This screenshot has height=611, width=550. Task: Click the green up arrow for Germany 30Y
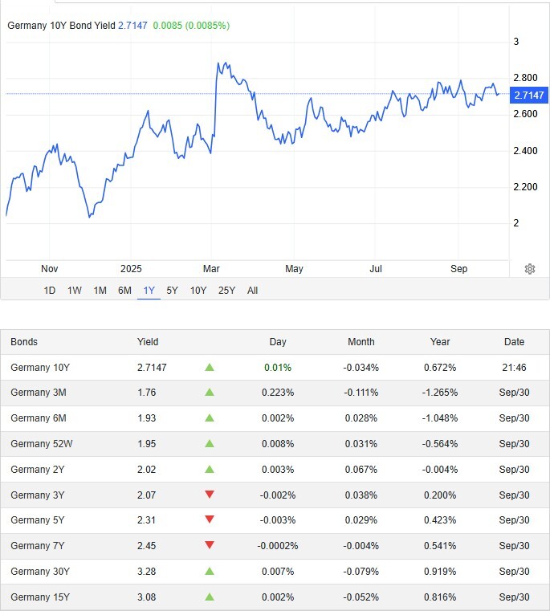[210, 572]
